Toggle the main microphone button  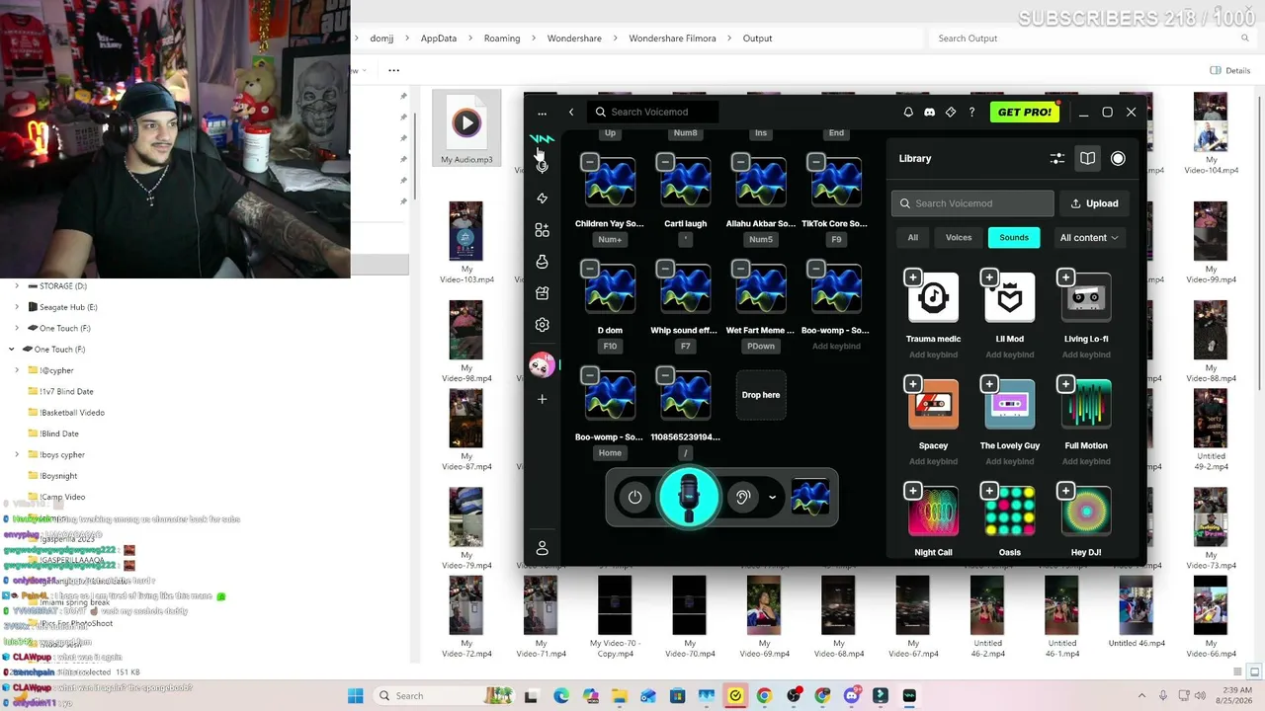689,497
